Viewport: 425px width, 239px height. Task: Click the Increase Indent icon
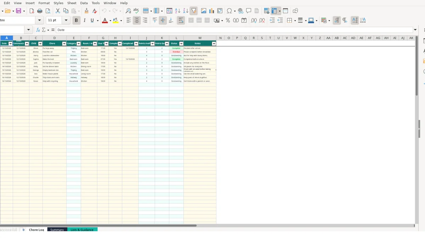[272, 21]
